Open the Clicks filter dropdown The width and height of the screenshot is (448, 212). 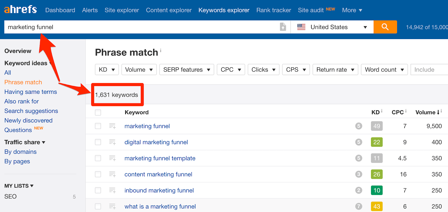(x=263, y=70)
